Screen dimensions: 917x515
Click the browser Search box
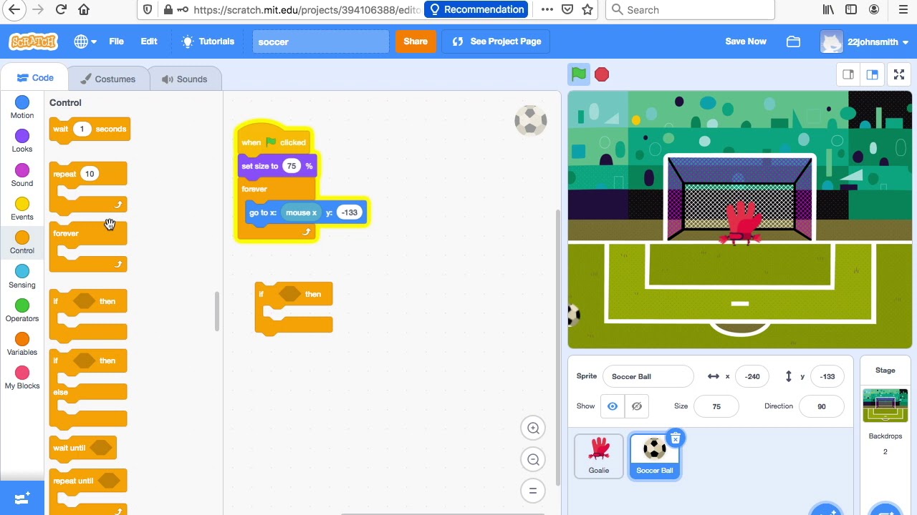691,10
